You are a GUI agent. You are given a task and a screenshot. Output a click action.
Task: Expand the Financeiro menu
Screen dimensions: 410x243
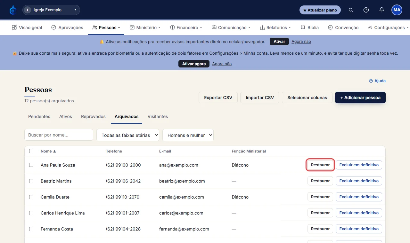[186, 27]
